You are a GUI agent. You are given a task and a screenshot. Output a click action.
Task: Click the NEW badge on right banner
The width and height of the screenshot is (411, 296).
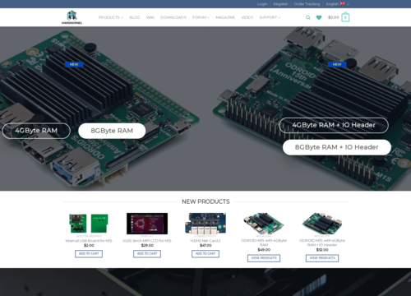pyautogui.click(x=337, y=64)
